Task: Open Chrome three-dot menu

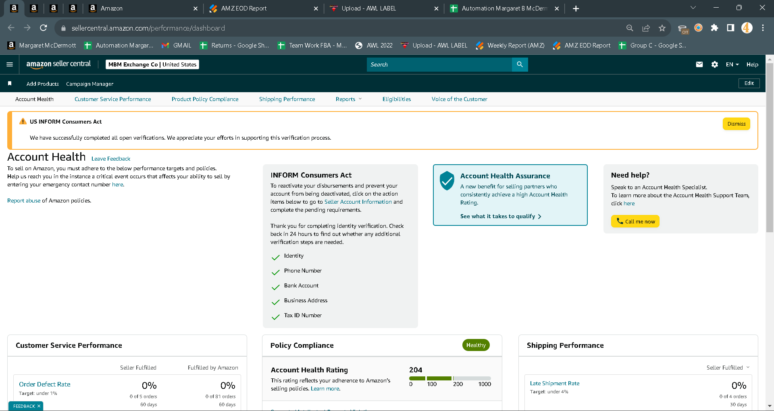Action: pos(763,28)
